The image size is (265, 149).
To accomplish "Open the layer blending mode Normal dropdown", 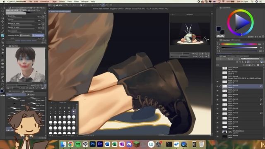I will tap(231, 59).
